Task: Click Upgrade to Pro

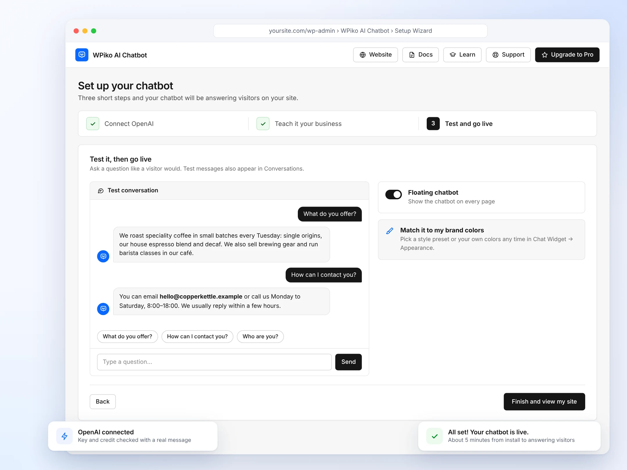Action: (x=567, y=55)
